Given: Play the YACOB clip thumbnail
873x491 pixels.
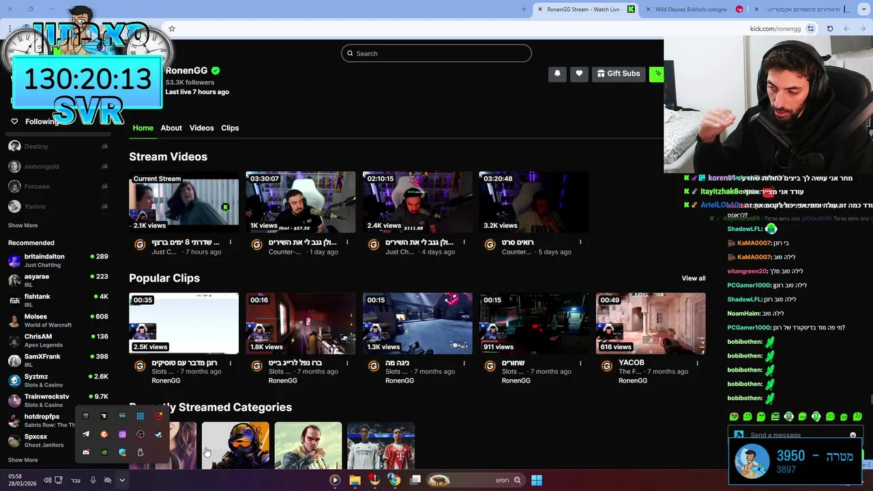Looking at the screenshot, I should point(651,323).
